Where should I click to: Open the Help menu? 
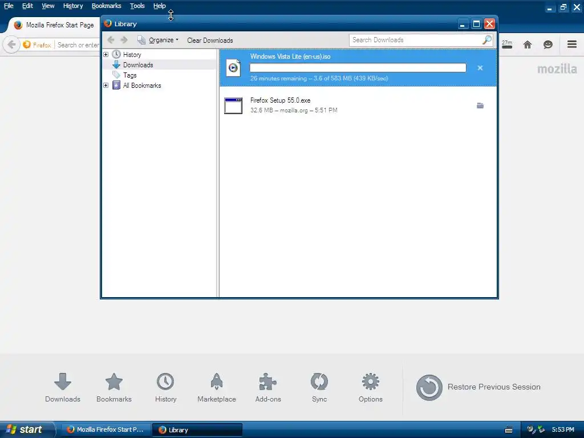coord(160,6)
